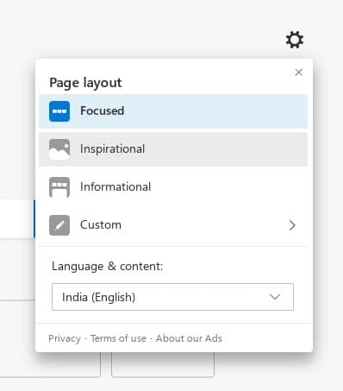Click the Inspirational landscape image icon

(x=59, y=149)
